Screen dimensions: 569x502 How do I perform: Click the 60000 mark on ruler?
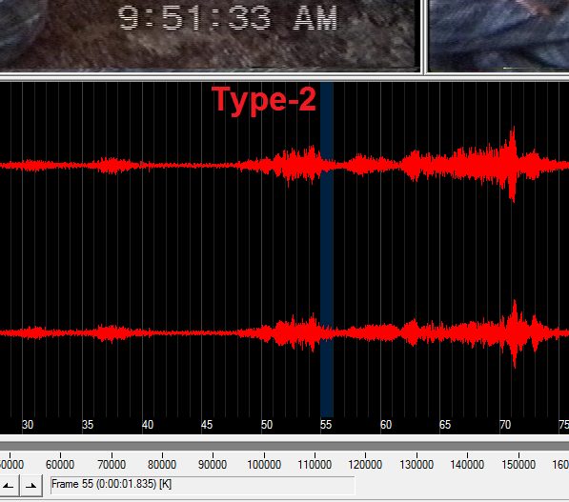[x=60, y=465]
